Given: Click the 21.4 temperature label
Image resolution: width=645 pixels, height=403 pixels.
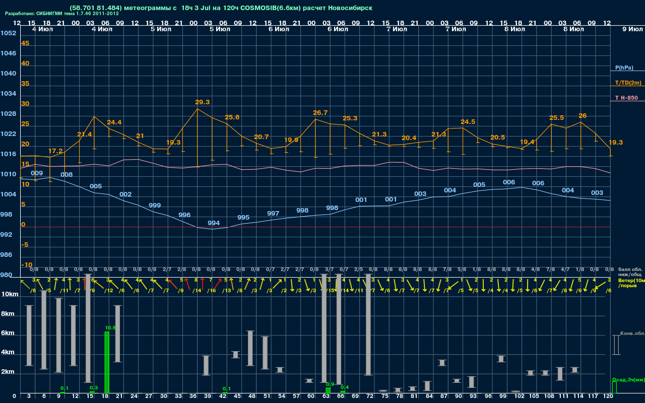Looking at the screenshot, I should click(85, 135).
